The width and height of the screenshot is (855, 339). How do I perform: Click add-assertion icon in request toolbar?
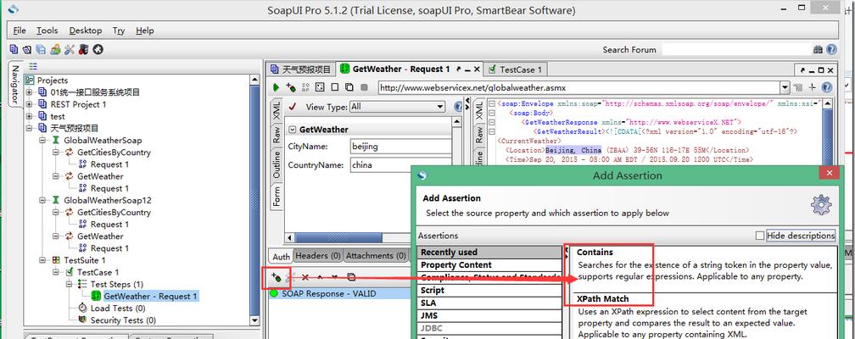(x=291, y=87)
